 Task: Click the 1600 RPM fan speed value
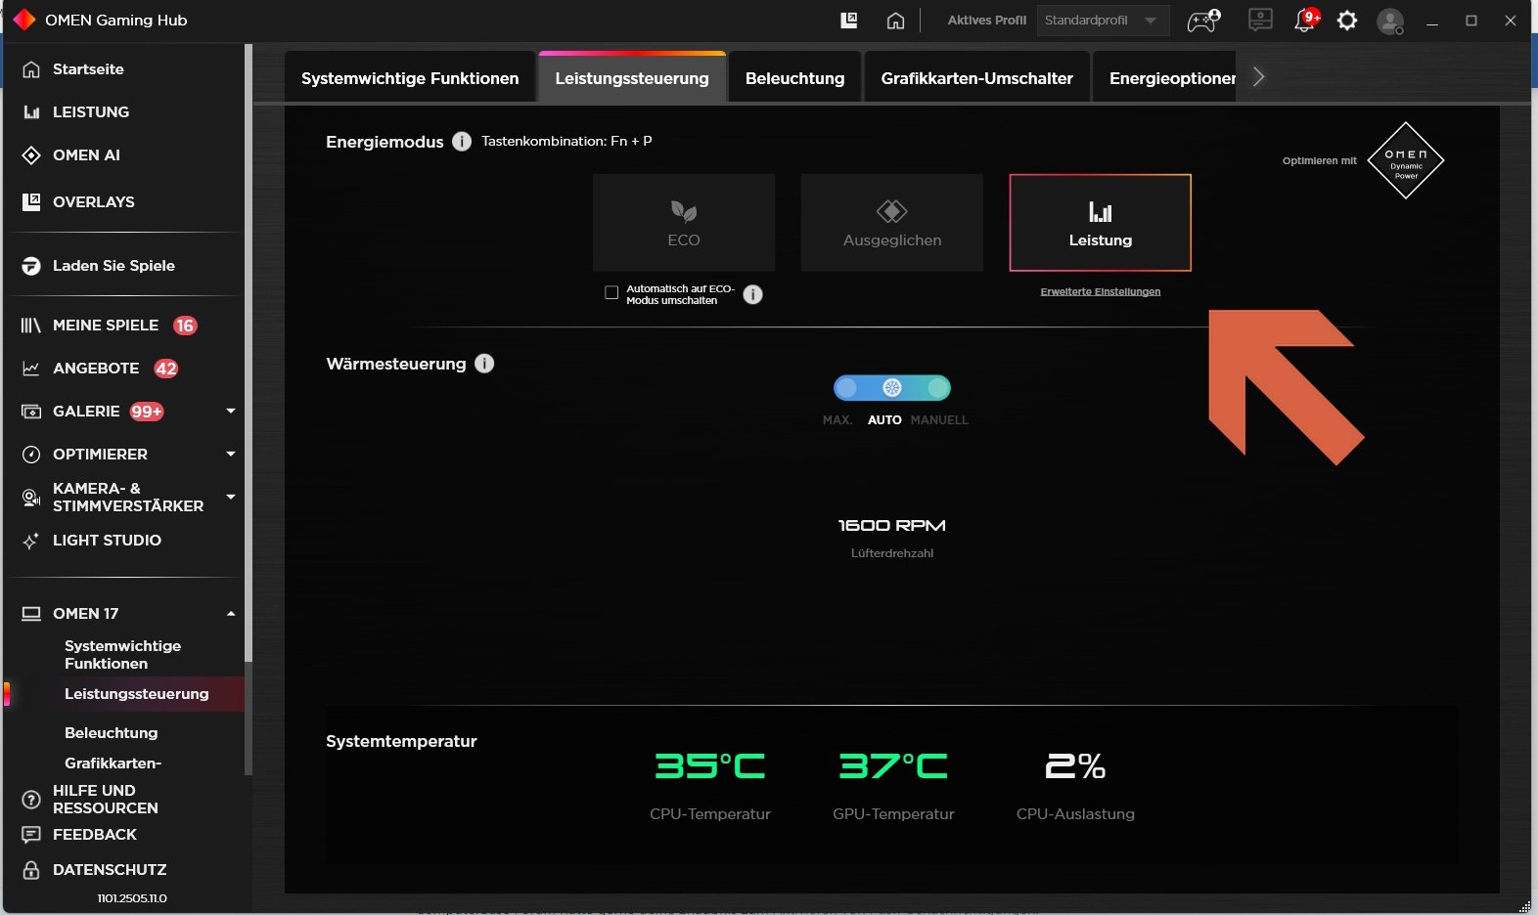pos(892,526)
